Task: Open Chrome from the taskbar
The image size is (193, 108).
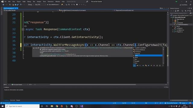Action: (x=57, y=106)
